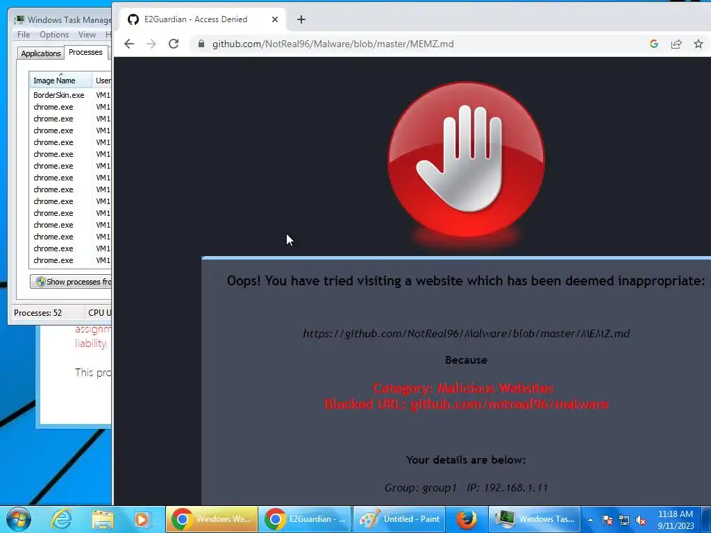711x533 pixels.
Task: Launch Internet Explorer from taskbar
Action: (61, 519)
